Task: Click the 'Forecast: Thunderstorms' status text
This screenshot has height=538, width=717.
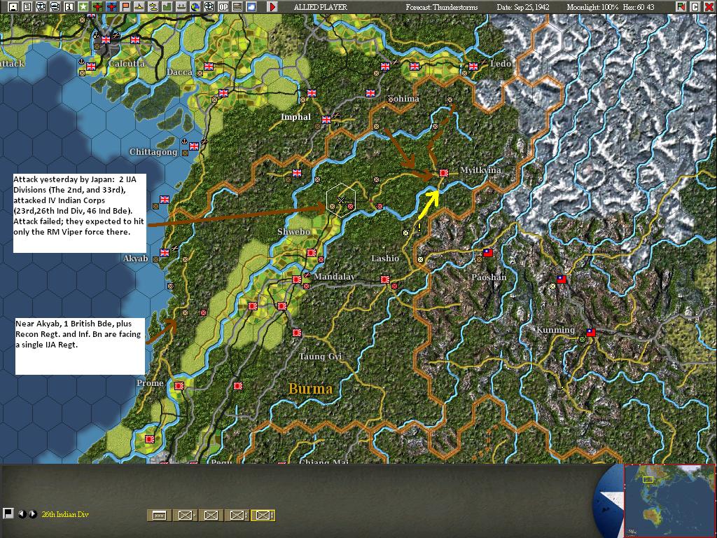Action: click(x=441, y=7)
